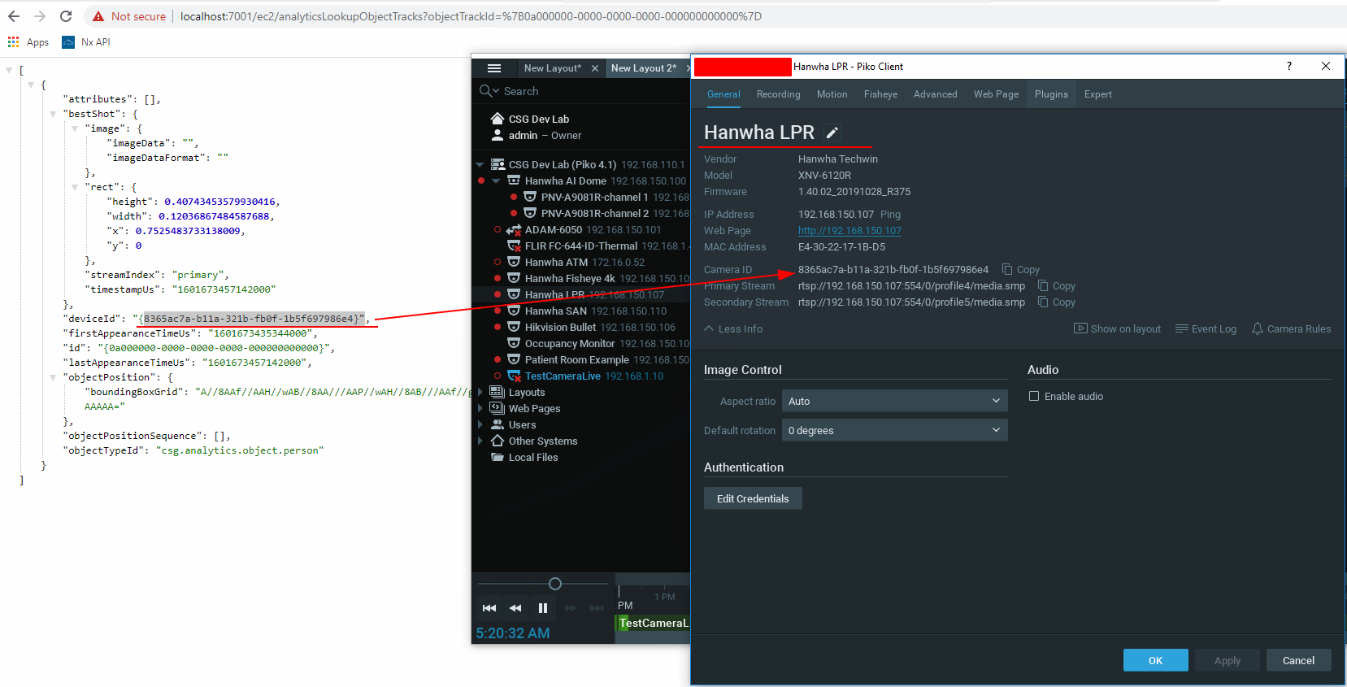This screenshot has height=687, width=1347.
Task: Close the New Layout* tab
Action: 595,68
